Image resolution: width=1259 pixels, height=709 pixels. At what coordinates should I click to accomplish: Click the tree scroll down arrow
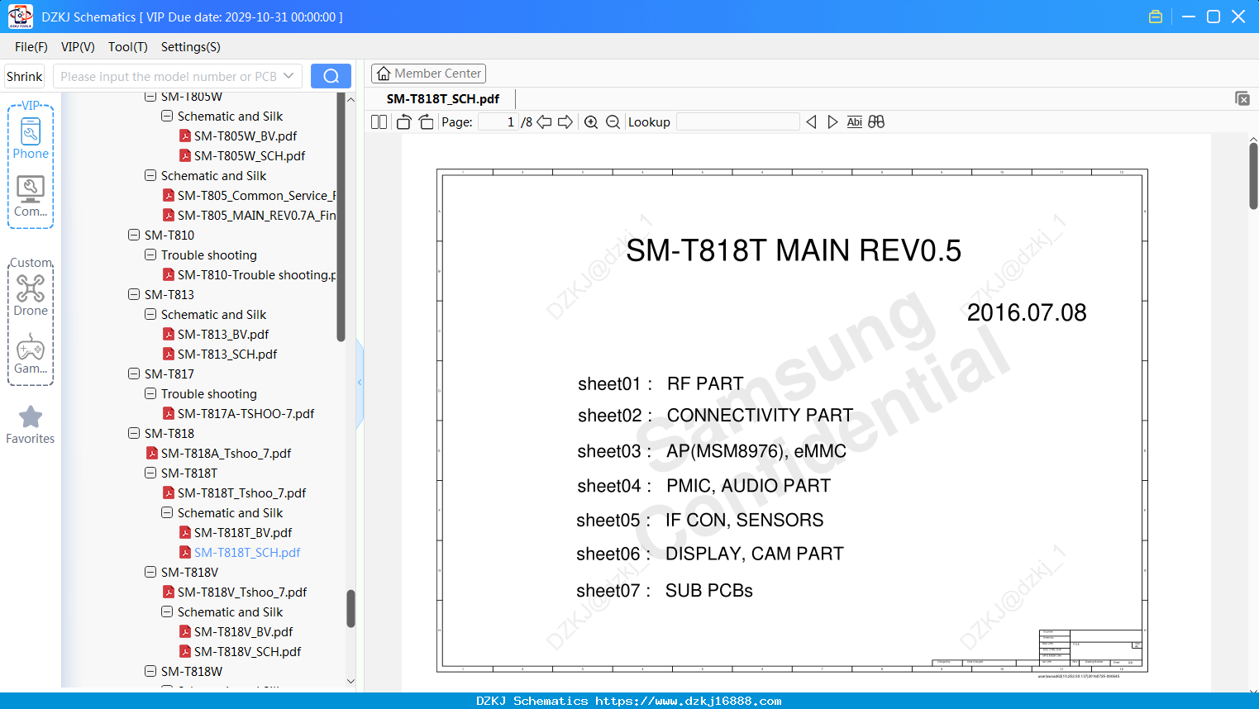(x=351, y=681)
